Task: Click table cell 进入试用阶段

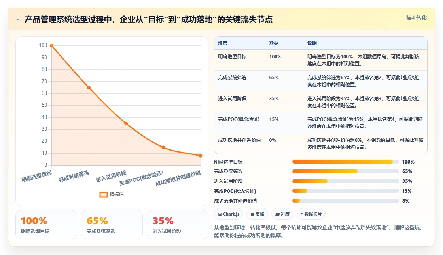Action: click(232, 98)
